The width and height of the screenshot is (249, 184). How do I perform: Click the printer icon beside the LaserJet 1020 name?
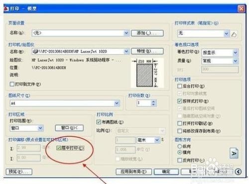35,51
